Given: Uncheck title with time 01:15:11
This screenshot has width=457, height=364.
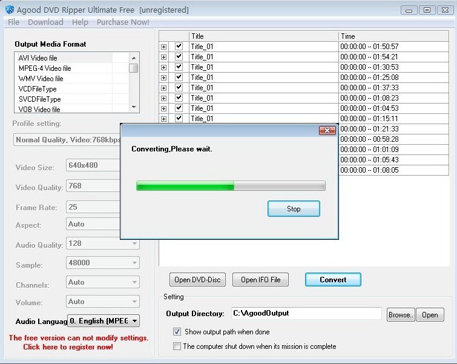Looking at the screenshot, I should point(179,119).
